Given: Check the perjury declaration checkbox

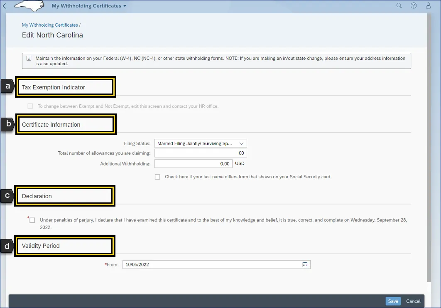Looking at the screenshot, I should [x=32, y=220].
